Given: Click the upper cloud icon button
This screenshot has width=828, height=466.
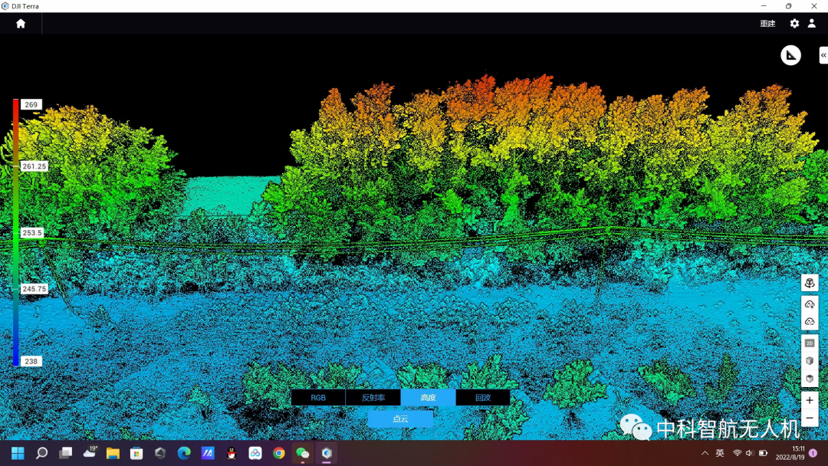Looking at the screenshot, I should pos(810,304).
